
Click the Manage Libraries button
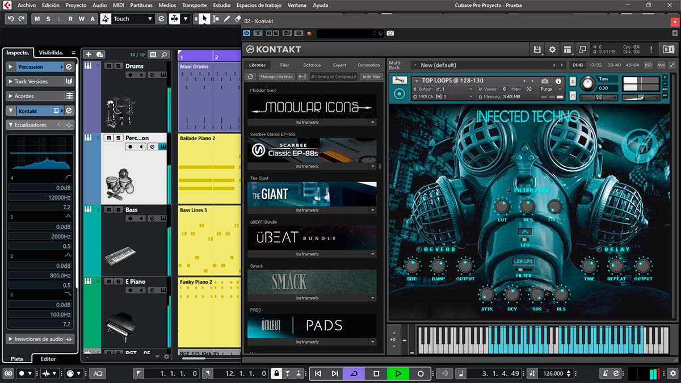pyautogui.click(x=276, y=77)
